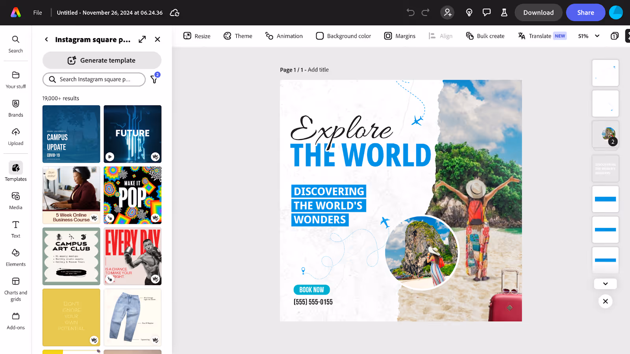Expand the layer stack down chevron
Image resolution: width=630 pixels, height=354 pixels.
605,284
